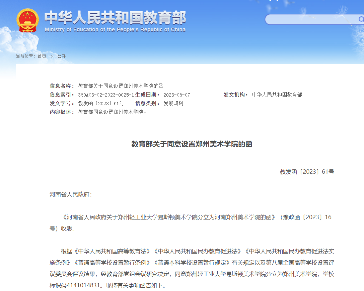
Task: Click the right-aligned document number below the title
Action: 307,172
